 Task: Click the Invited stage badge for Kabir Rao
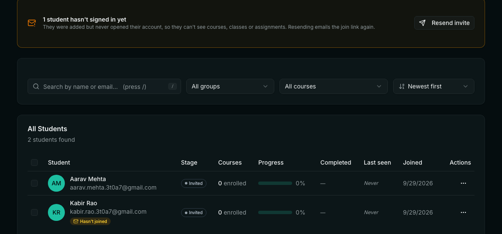[x=194, y=212]
